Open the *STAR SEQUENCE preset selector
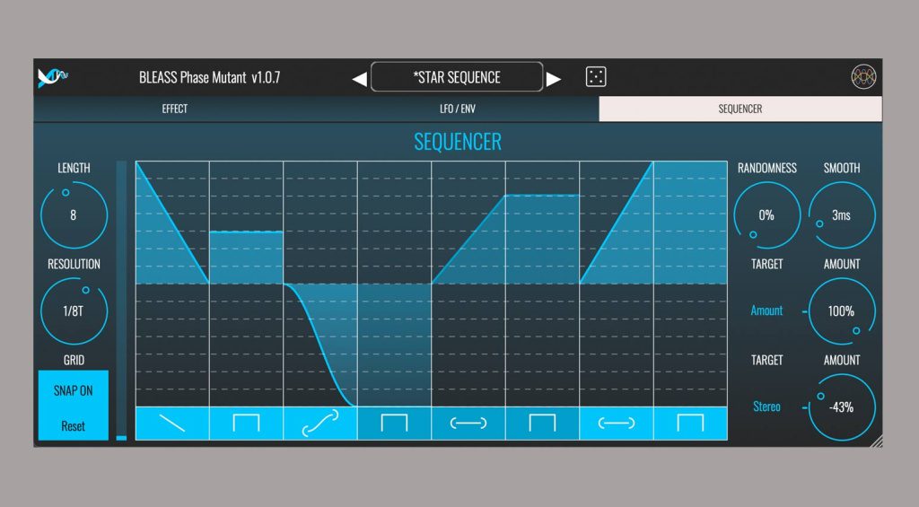919x507 pixels. (457, 77)
